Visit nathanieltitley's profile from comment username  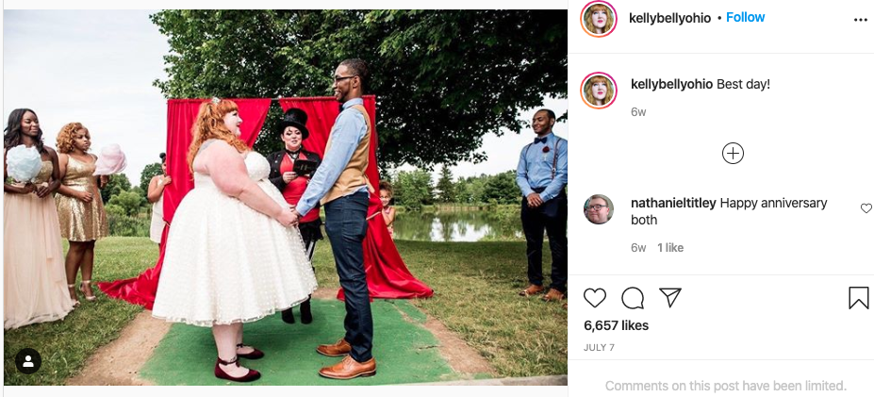(673, 203)
